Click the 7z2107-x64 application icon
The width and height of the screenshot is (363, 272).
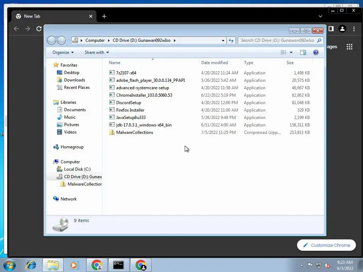[x=112, y=73]
